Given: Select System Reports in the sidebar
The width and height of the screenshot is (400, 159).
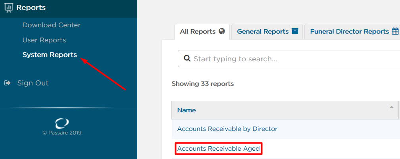Looking at the screenshot, I should coord(50,55).
